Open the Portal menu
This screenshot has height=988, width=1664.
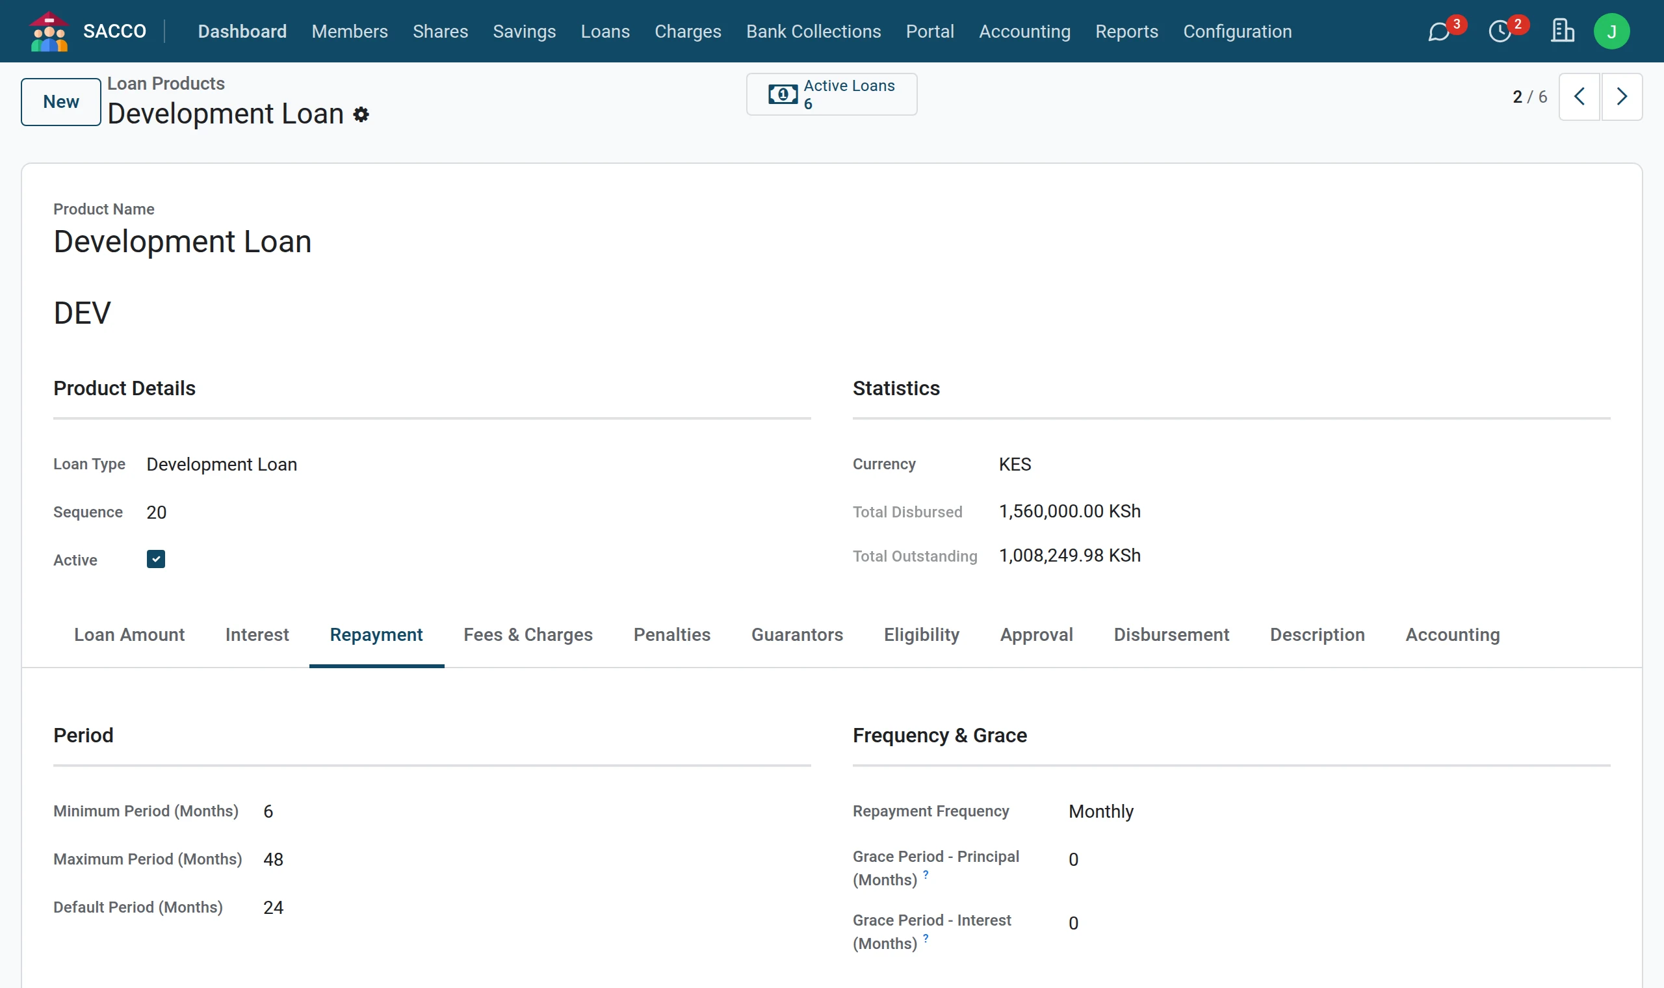coord(930,31)
